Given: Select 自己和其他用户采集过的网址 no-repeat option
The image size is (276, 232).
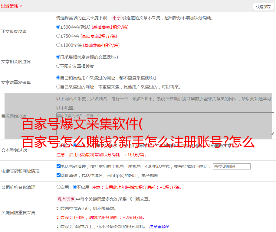Looking at the screenshot, I should point(58,78).
